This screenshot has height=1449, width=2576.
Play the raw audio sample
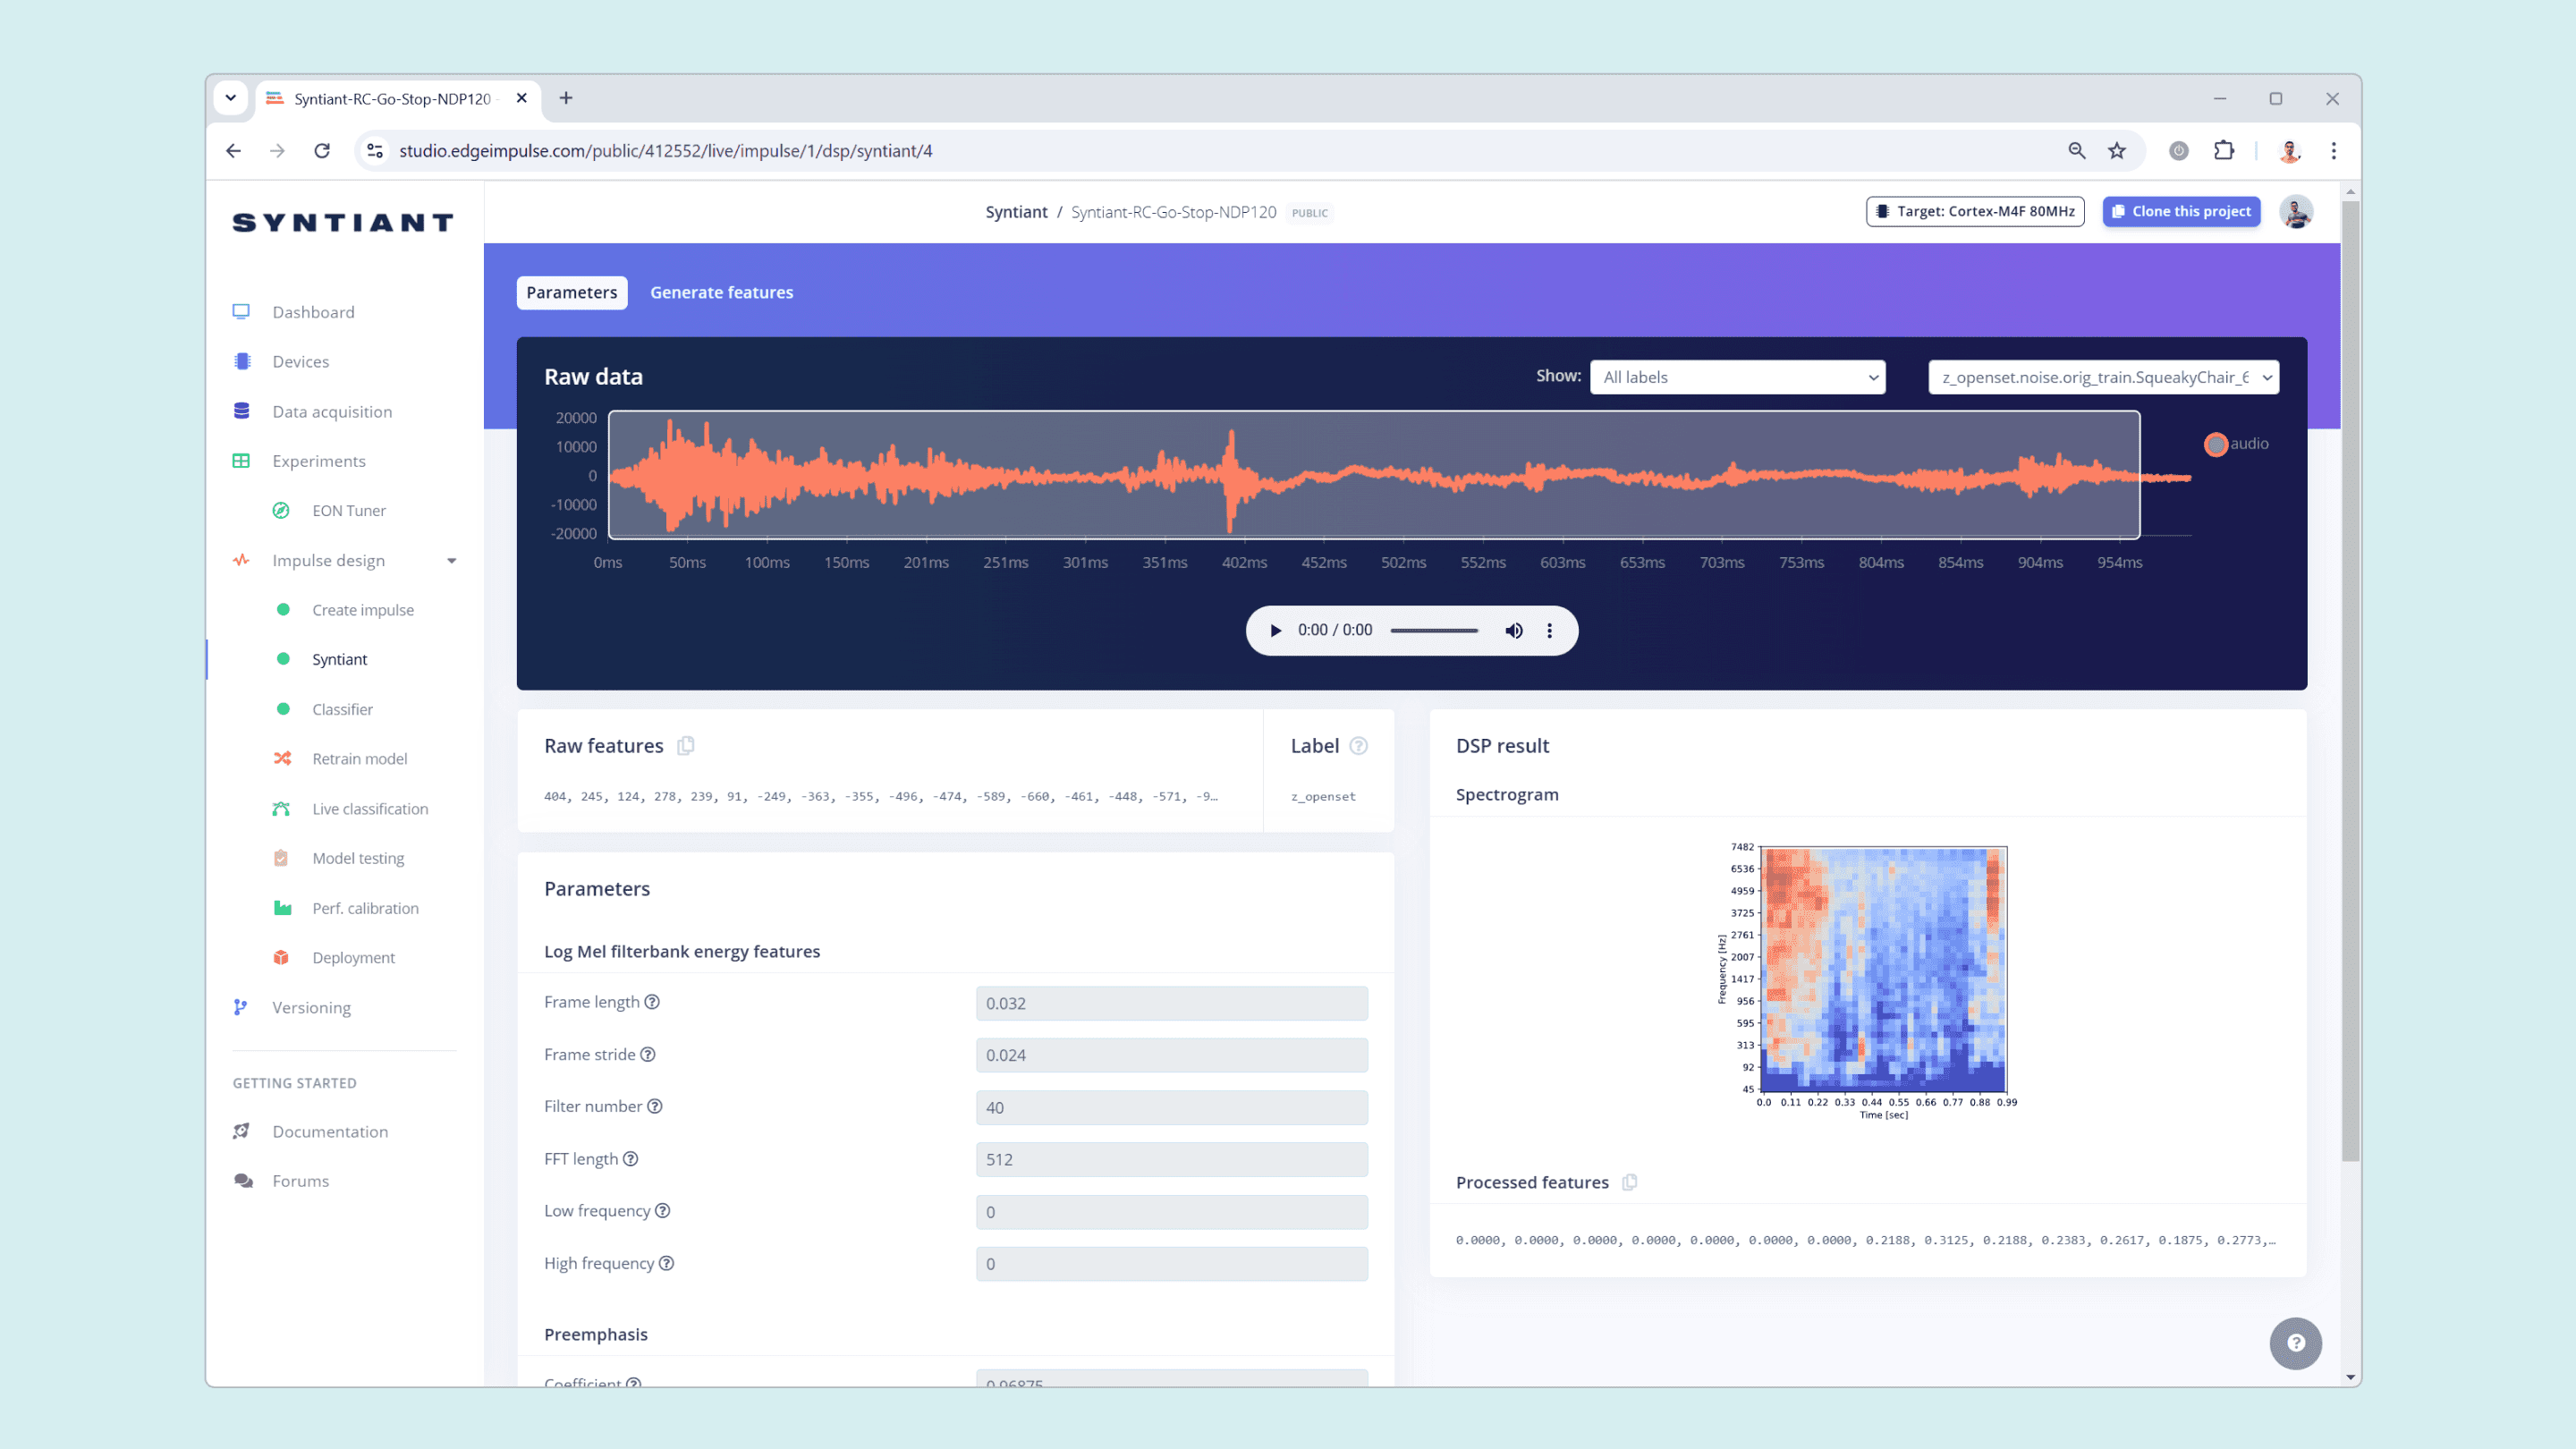1275,631
